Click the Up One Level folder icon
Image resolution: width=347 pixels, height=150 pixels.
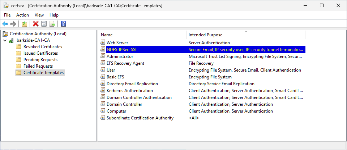tap(24, 24)
